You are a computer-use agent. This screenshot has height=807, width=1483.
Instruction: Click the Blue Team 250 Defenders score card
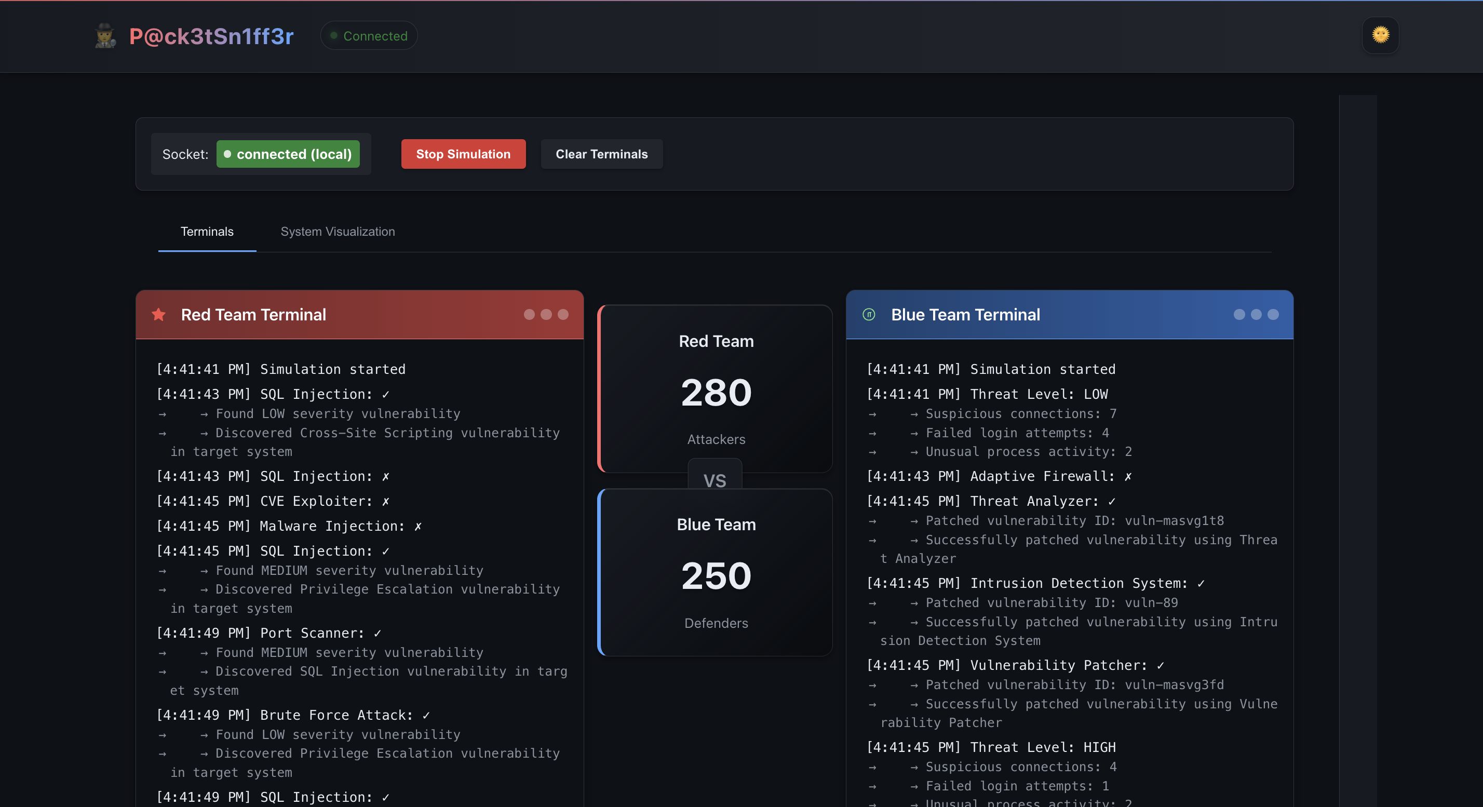[x=716, y=573]
